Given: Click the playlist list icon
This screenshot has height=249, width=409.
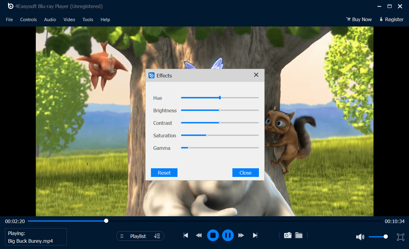Looking at the screenshot, I should pyautogui.click(x=122, y=236).
